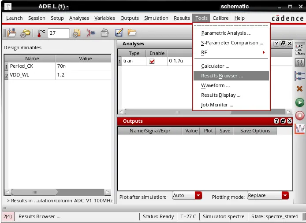306x223 pixels.
Task: Open Plotting mode Replace dropdown
Action: tap(285, 195)
